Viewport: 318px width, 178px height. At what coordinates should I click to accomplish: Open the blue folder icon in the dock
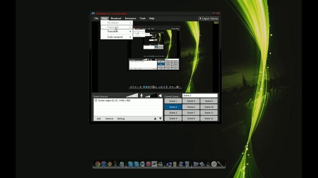click(x=196, y=164)
